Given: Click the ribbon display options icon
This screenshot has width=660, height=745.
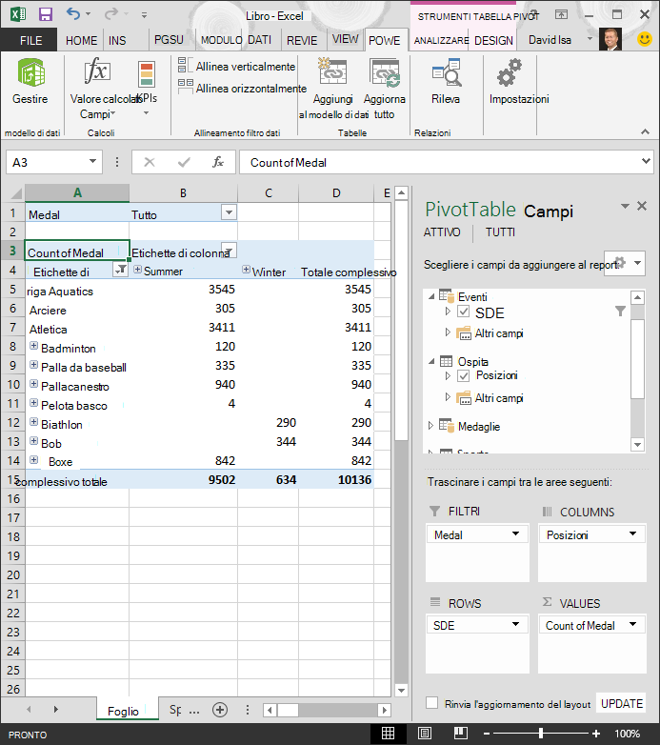Looking at the screenshot, I should 561,14.
